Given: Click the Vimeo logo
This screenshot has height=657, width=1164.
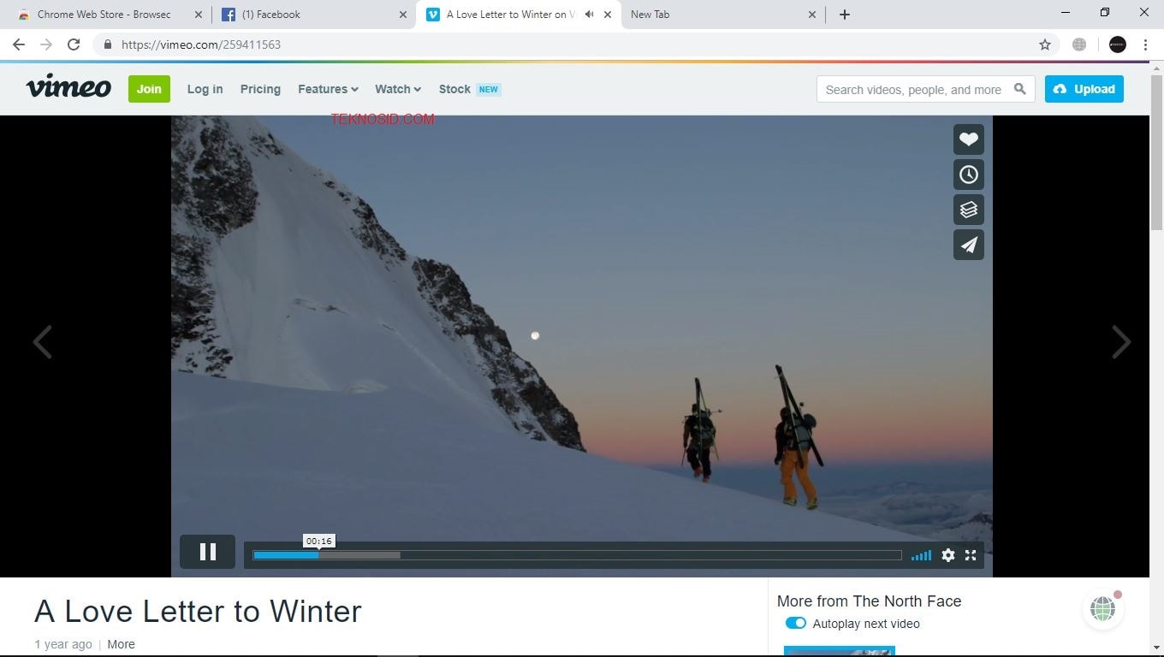Looking at the screenshot, I should pos(68,87).
